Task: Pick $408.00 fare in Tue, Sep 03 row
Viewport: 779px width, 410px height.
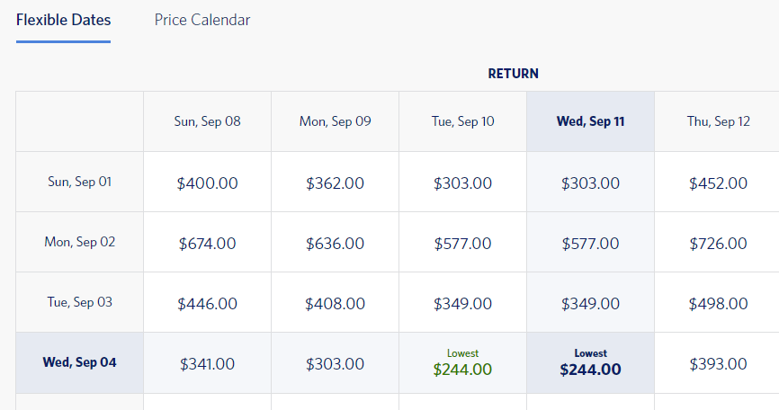Action: tap(335, 303)
